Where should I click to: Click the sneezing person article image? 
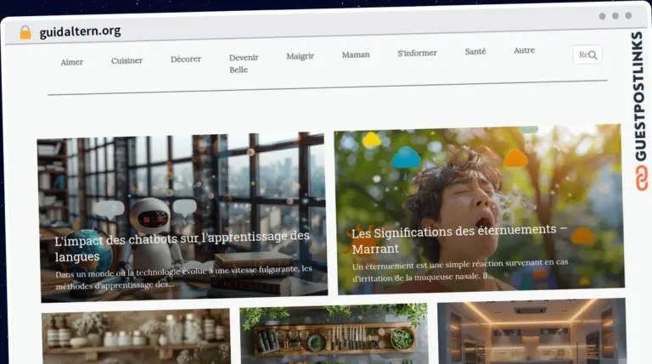click(x=480, y=209)
